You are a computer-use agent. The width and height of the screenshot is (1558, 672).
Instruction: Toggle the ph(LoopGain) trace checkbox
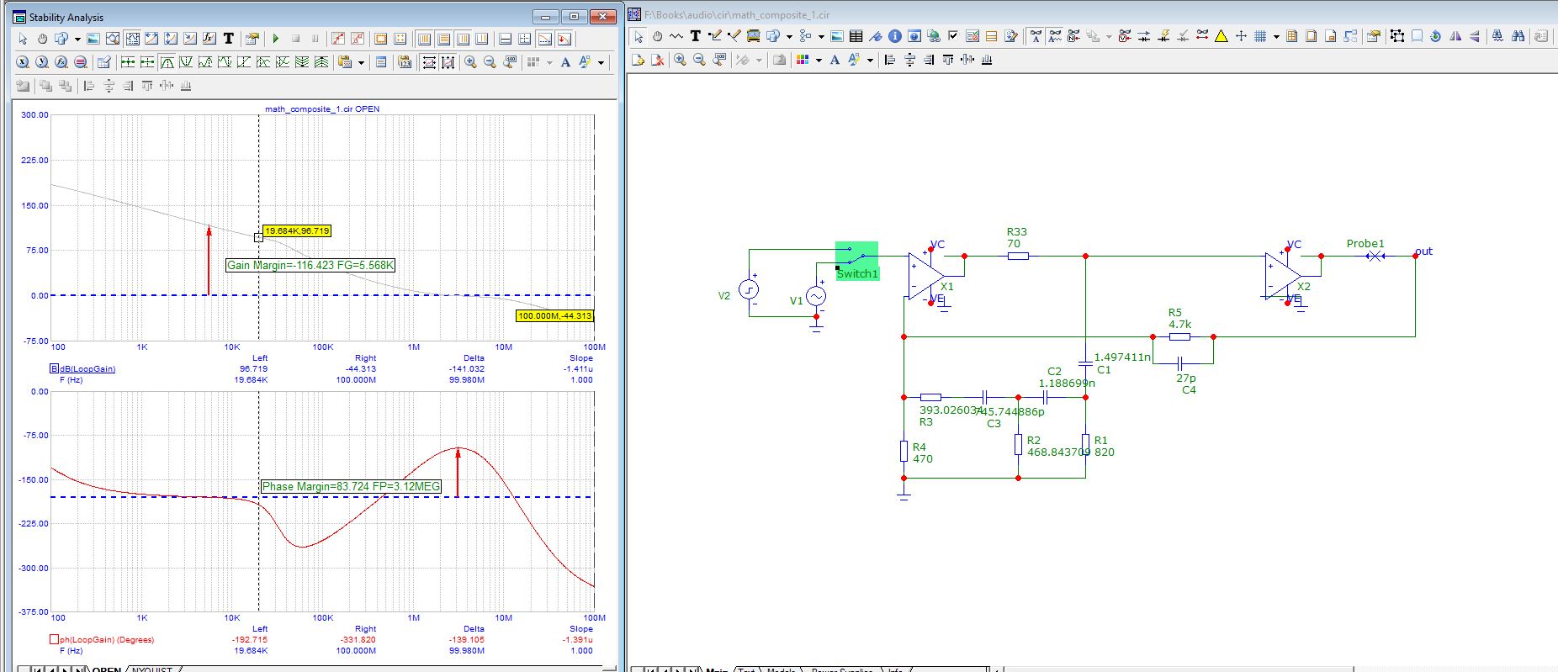tap(55, 639)
